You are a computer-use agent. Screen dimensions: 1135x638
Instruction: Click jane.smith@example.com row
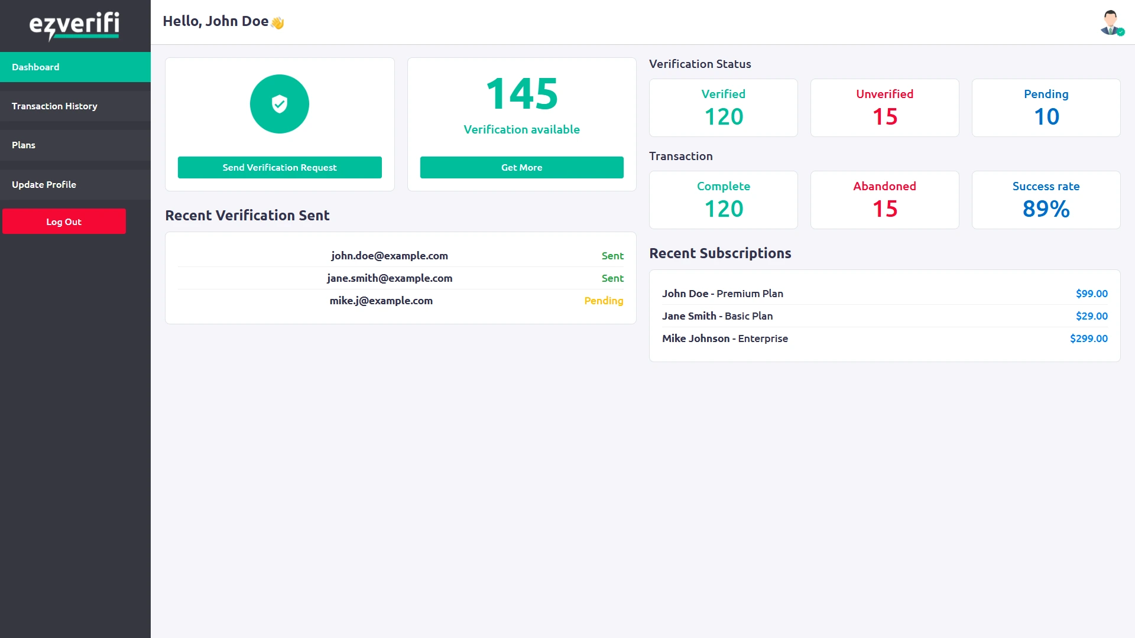coord(401,278)
